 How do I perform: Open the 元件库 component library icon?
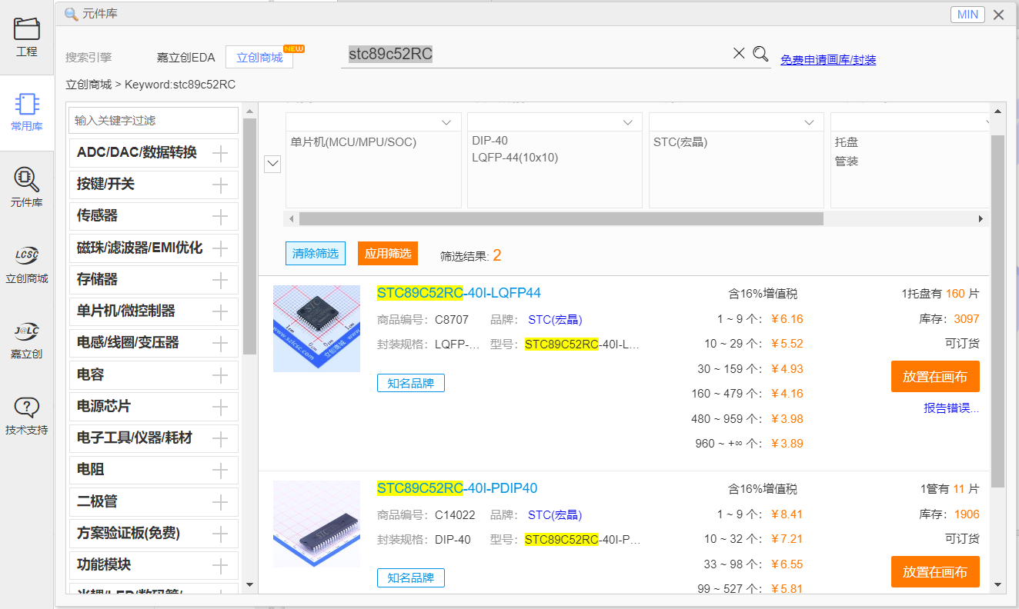coord(27,188)
